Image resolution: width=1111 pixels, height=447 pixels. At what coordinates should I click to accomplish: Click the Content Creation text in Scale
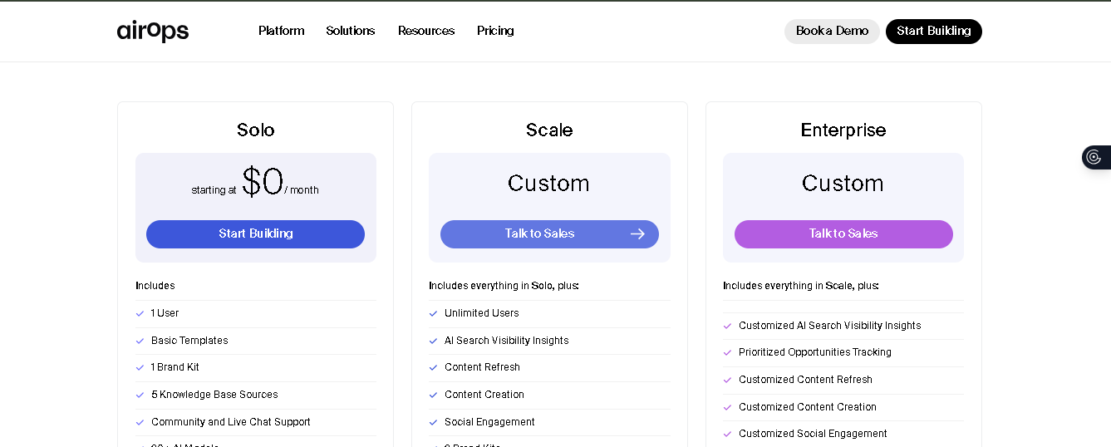pos(484,395)
